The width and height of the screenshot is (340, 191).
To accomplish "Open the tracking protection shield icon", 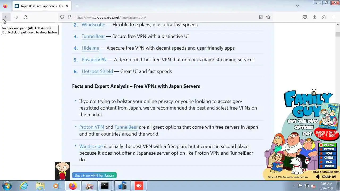I will click(x=62, y=17).
